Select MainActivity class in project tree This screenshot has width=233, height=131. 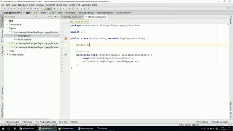pos(25,40)
